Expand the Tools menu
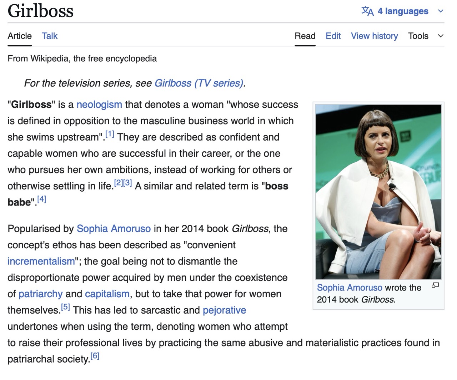The image size is (457, 380). (x=426, y=36)
